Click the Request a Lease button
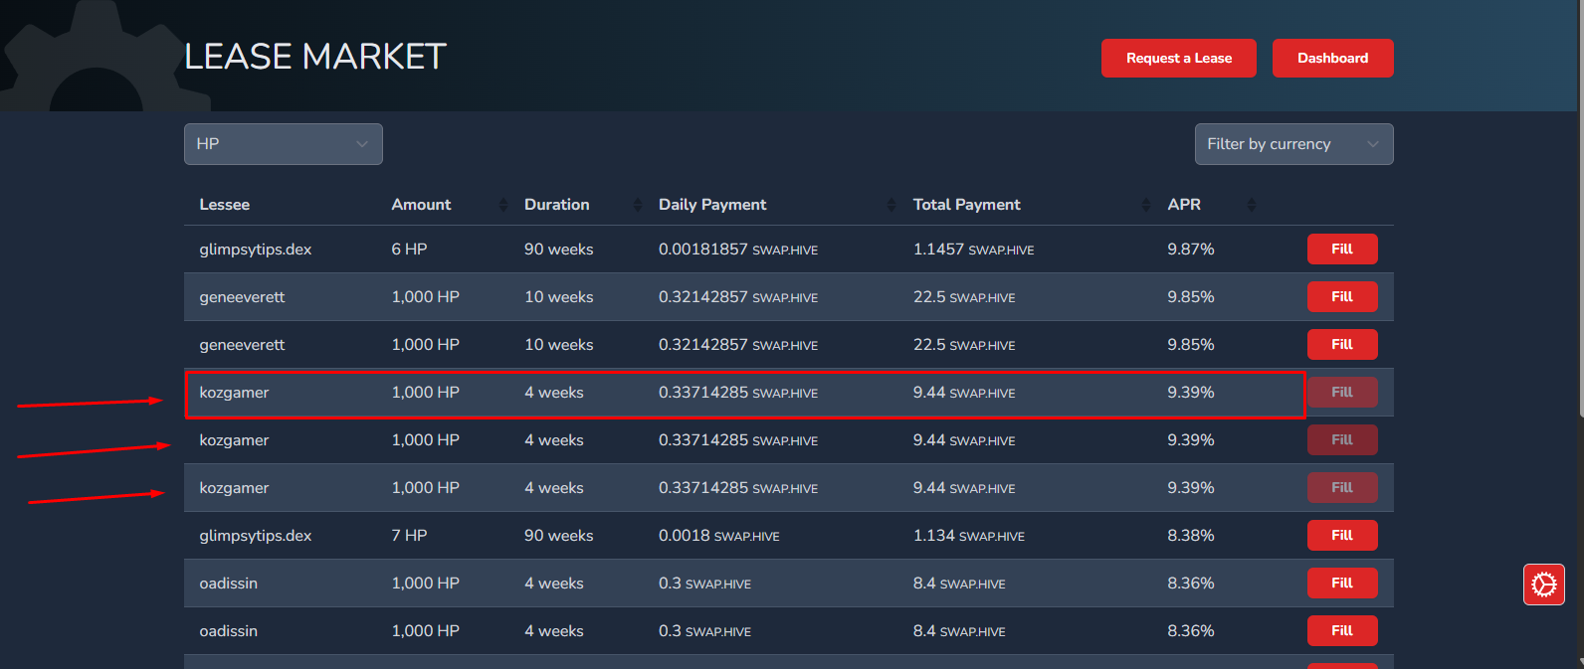This screenshot has width=1584, height=669. pyautogui.click(x=1178, y=59)
